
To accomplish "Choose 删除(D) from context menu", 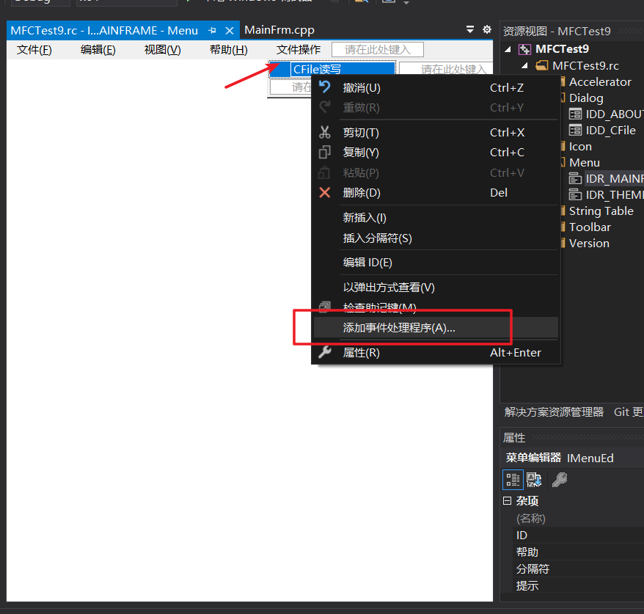I will point(436,192).
